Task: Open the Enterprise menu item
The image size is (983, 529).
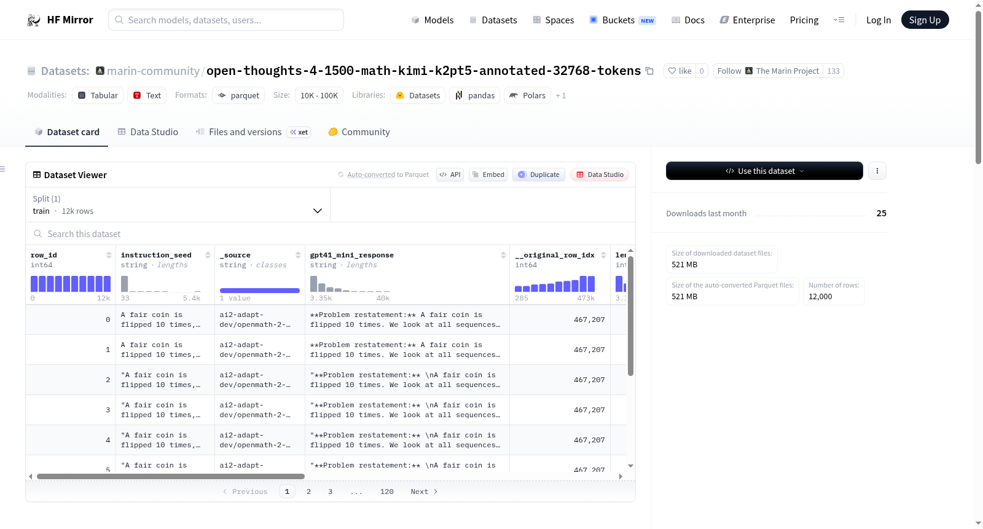Action: pos(747,20)
